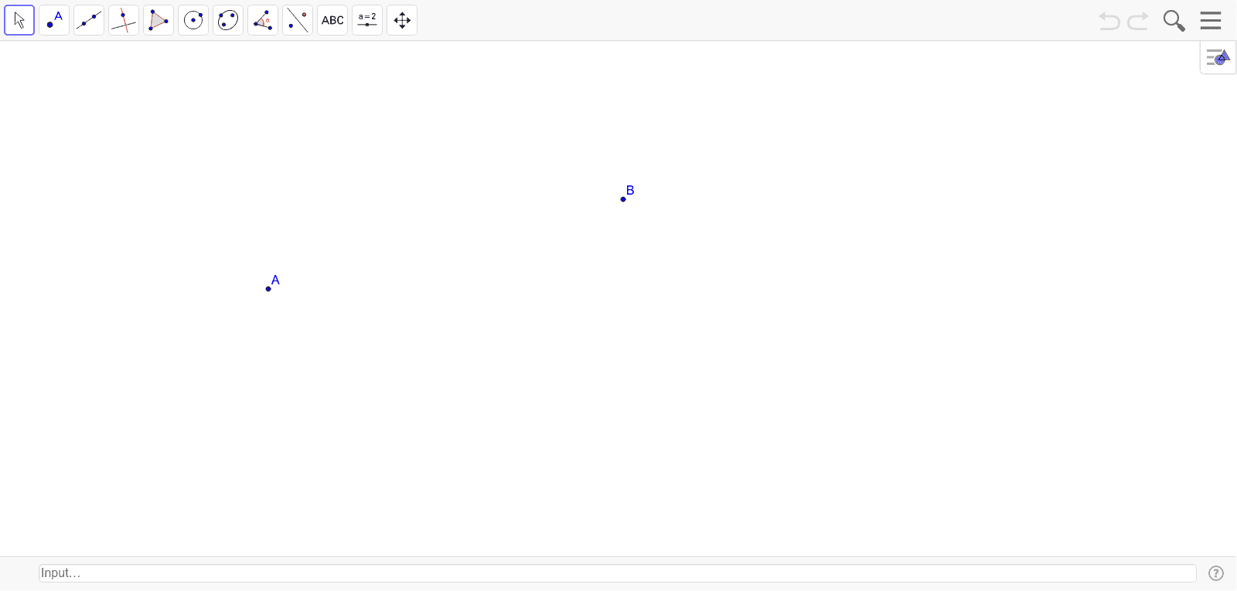Viewport: 1237px width, 591px height.
Task: Click the label of point B
Action: click(x=630, y=190)
